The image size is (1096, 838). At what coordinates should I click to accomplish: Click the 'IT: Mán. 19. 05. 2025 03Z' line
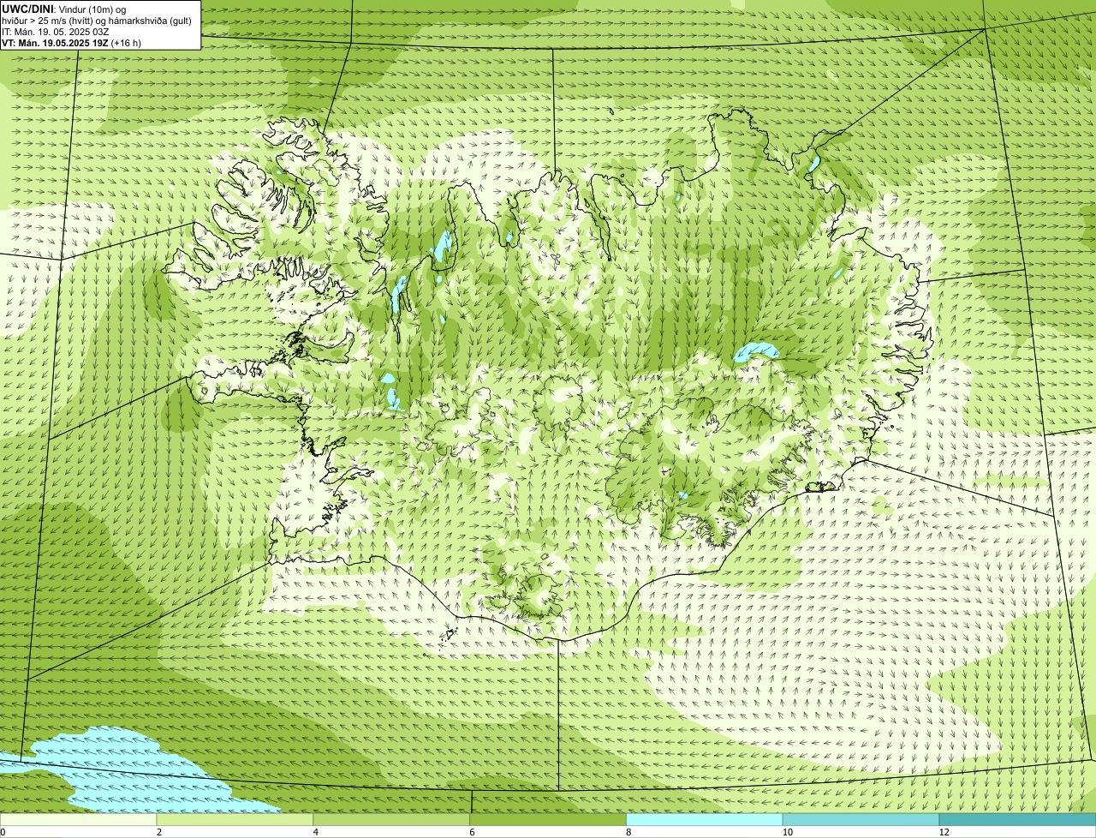56,31
